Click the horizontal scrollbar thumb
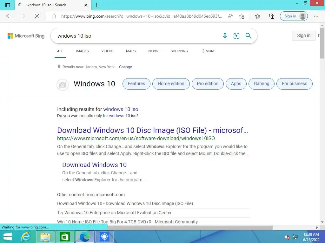Viewport: 325px width, 243px height. (x=190, y=227)
